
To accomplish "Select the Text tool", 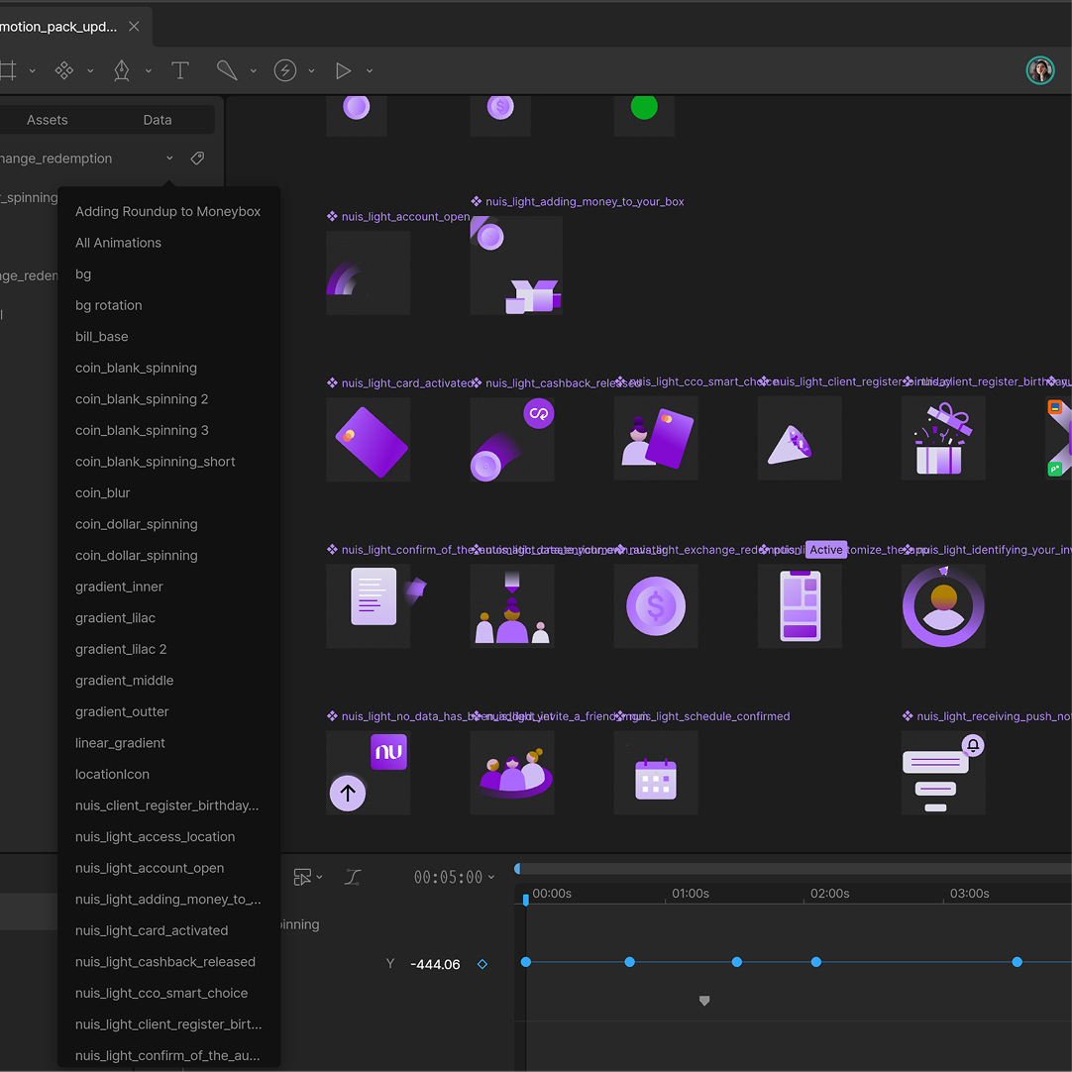I will pos(180,70).
